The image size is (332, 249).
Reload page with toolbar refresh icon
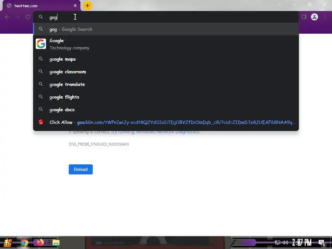tap(28, 17)
